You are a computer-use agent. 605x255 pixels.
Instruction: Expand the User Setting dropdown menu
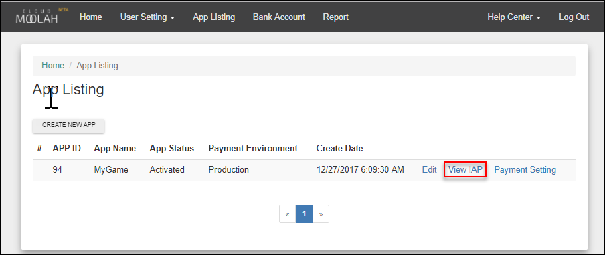[x=147, y=17]
